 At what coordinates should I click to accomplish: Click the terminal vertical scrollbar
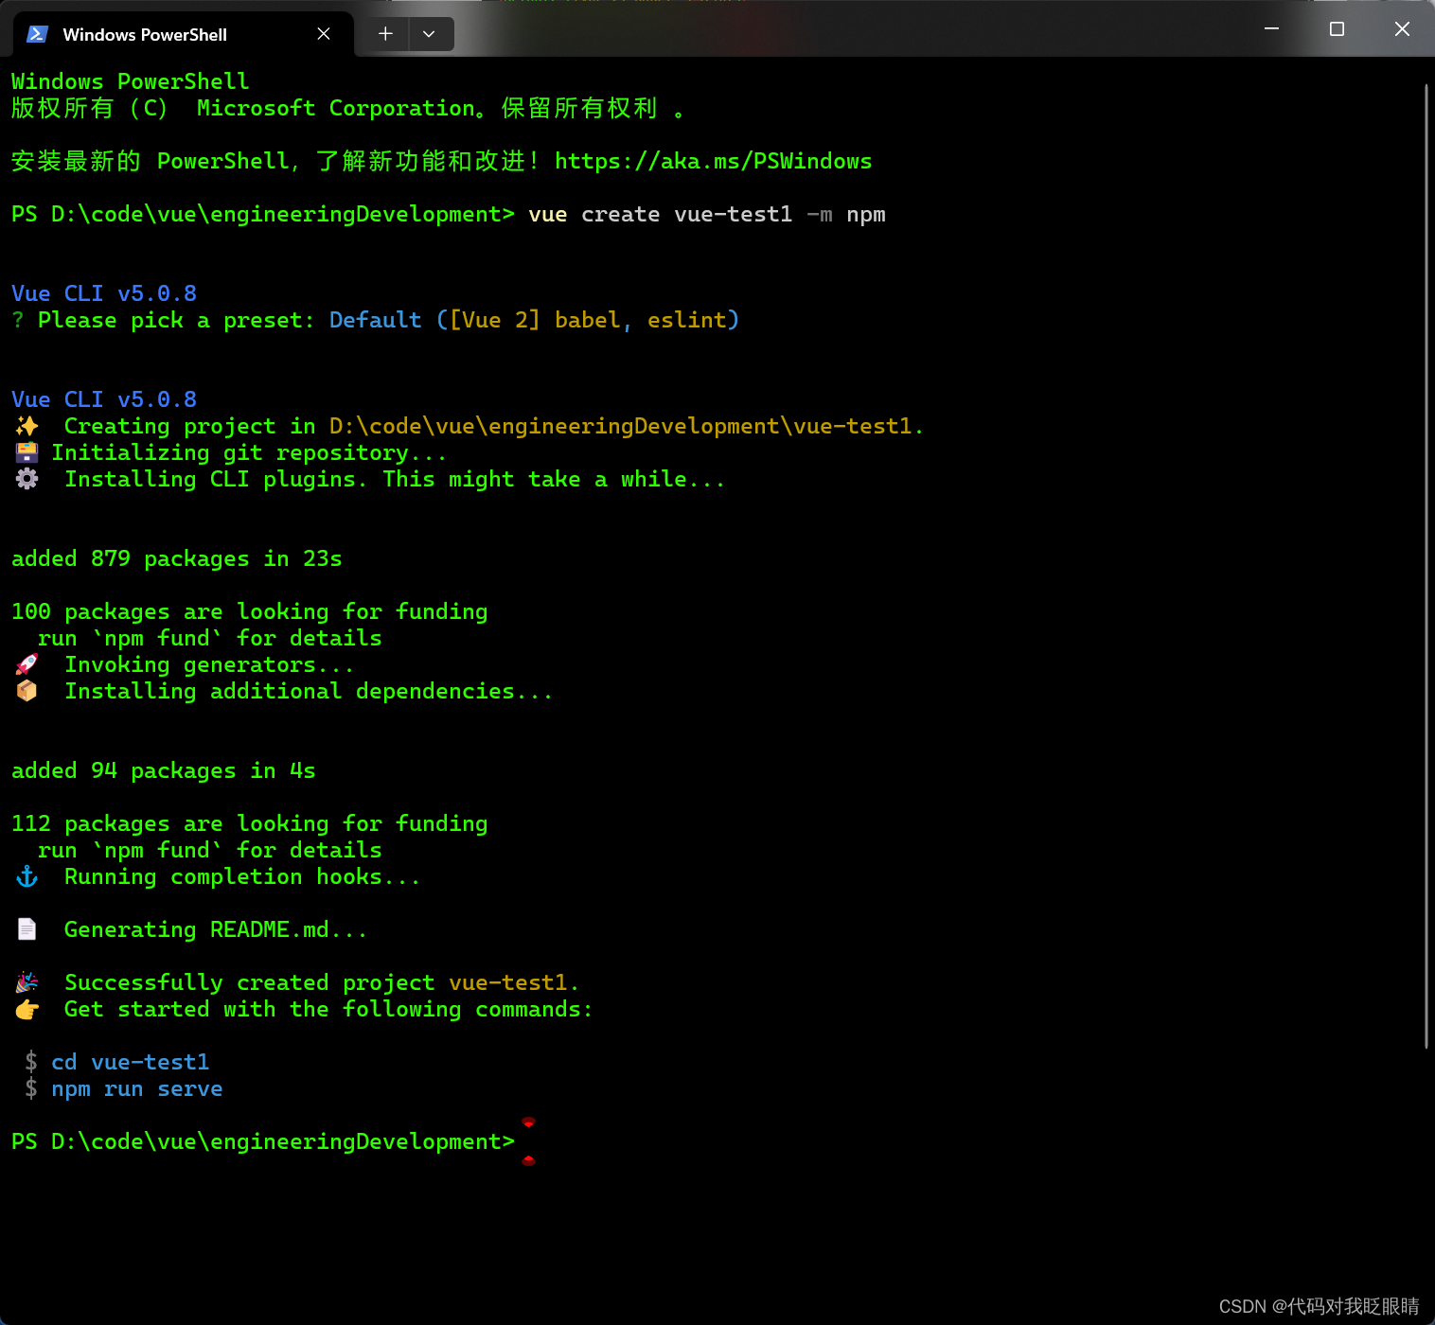tap(1426, 566)
